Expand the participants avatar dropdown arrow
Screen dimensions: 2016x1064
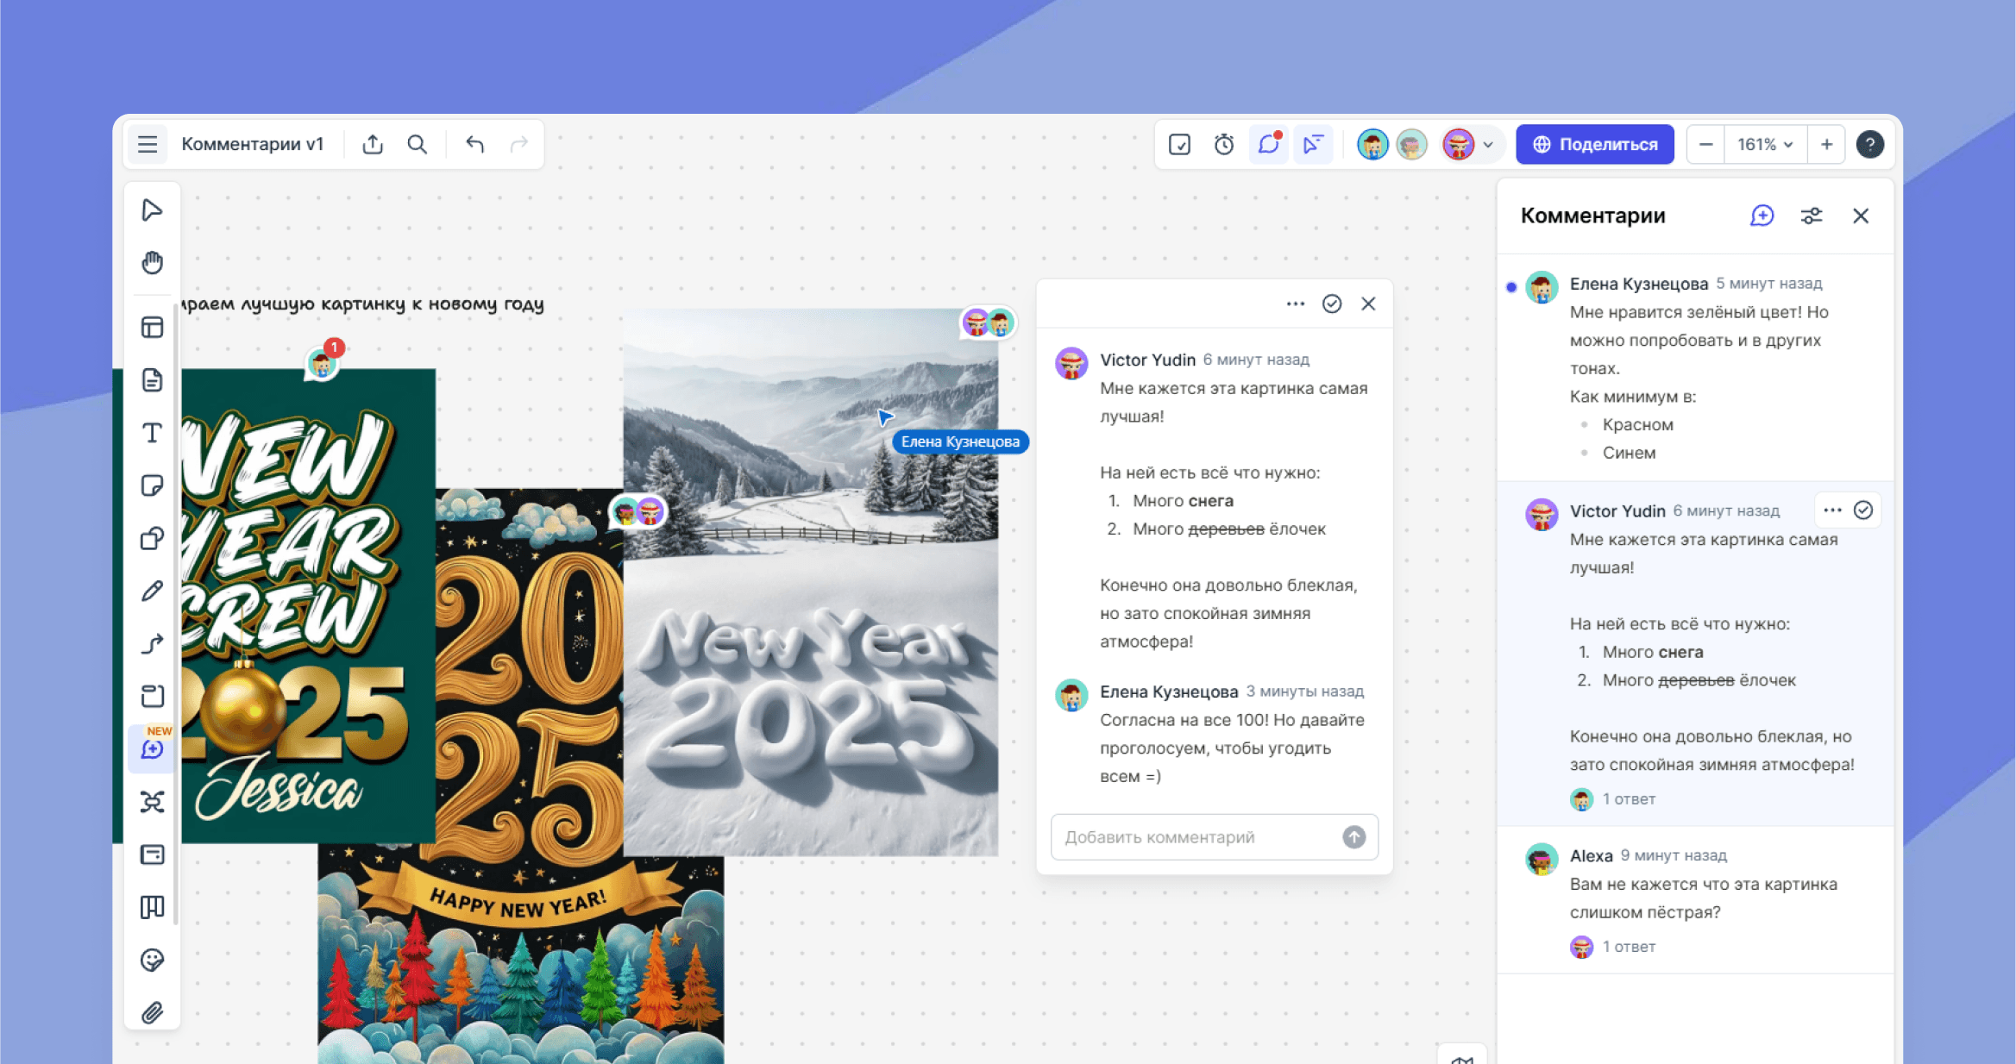1489,145
